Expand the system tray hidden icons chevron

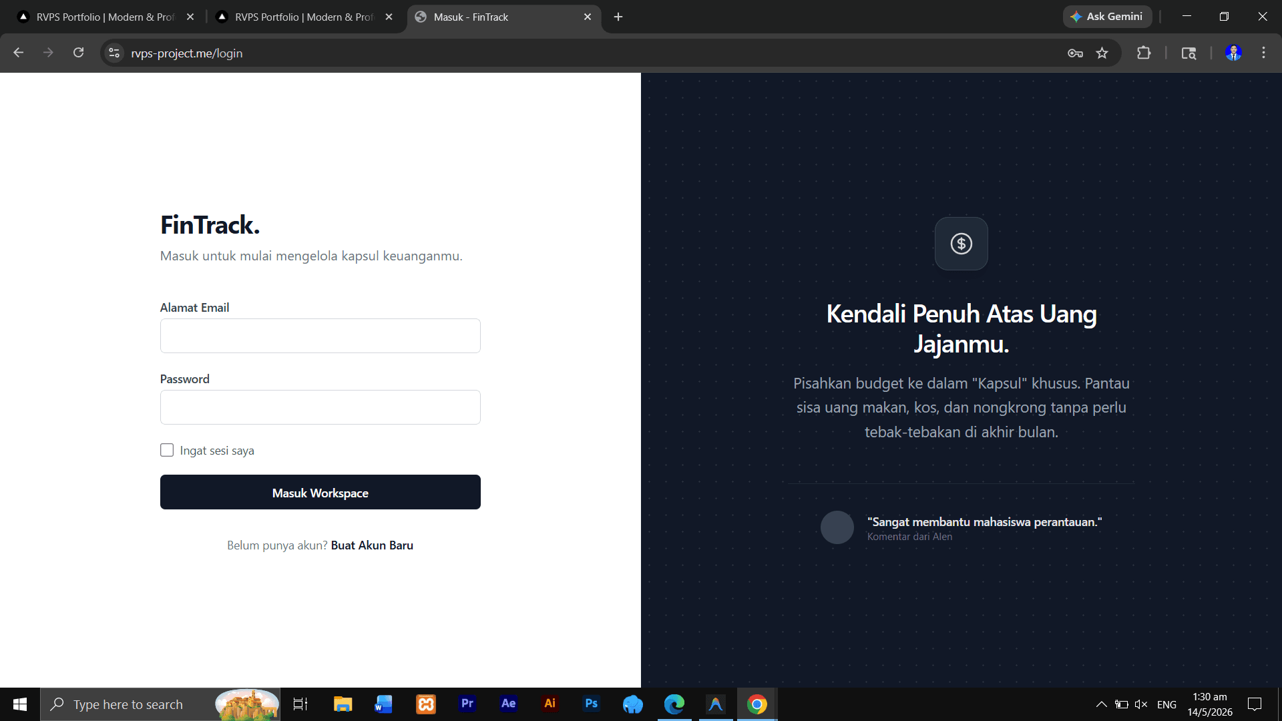tap(1102, 704)
